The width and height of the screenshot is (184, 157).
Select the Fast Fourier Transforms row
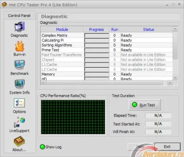pyautogui.click(x=107, y=55)
